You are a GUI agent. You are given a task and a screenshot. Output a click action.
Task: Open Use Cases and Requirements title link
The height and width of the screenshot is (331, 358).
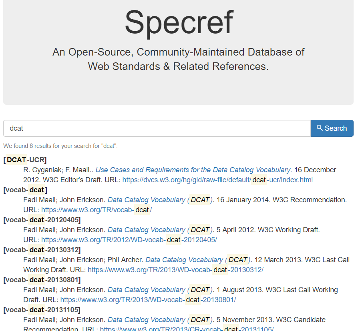pyautogui.click(x=193, y=170)
